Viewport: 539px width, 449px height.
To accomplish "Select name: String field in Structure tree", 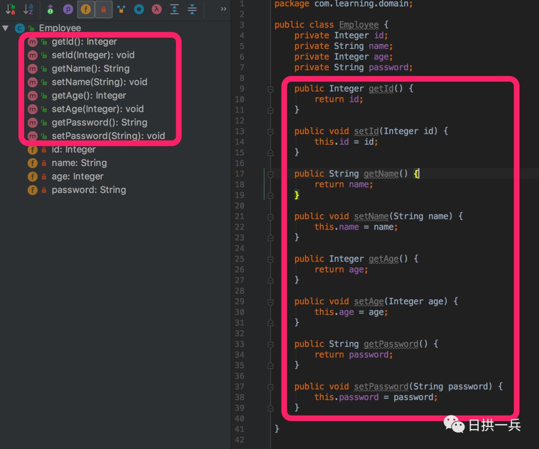I will pos(79,163).
